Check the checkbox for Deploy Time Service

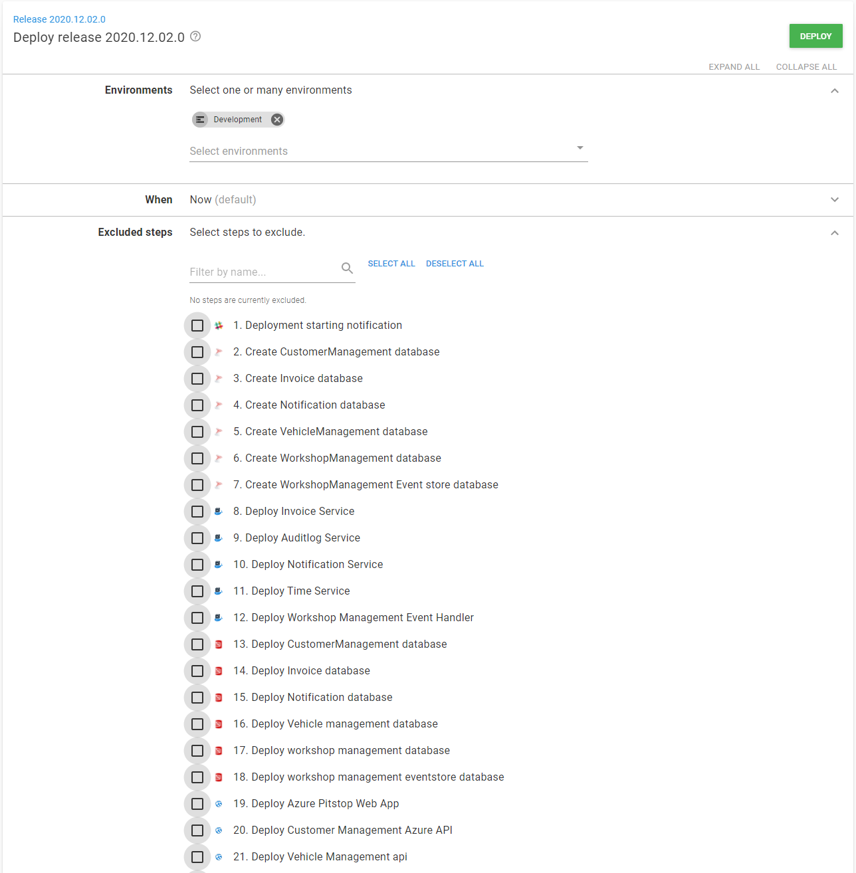(197, 591)
